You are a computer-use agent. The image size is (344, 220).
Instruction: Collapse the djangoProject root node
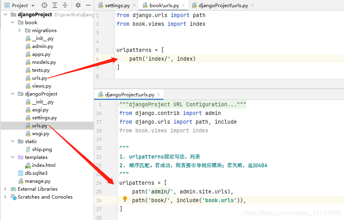point(6,14)
